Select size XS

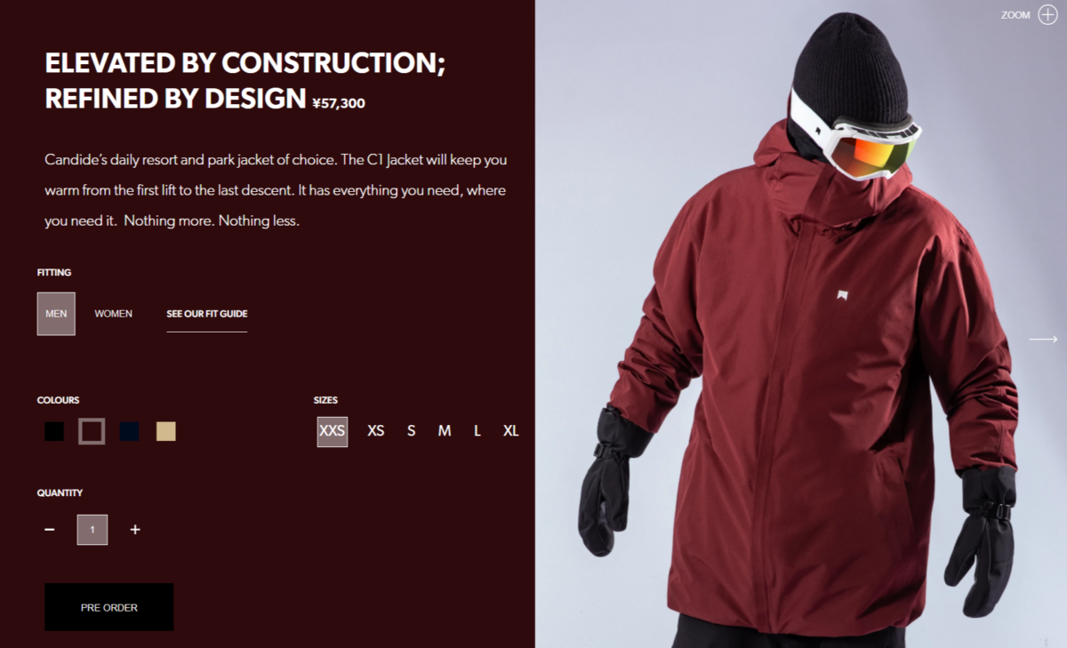(x=376, y=431)
